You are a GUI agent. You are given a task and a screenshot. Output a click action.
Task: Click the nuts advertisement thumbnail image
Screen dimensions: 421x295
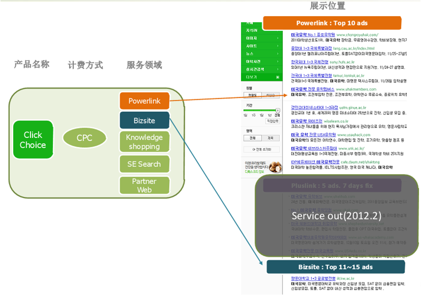[x=275, y=167]
